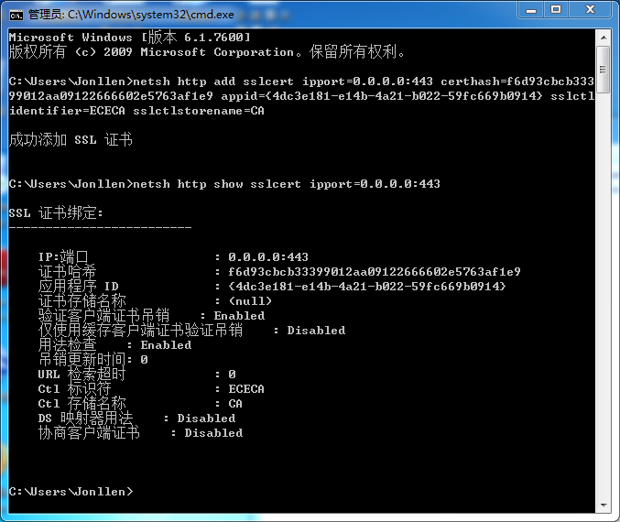Screen dimensions: 620x522
Task: Click 'identifier=ECECA sslctlstorename=CA' line
Action: point(136,111)
